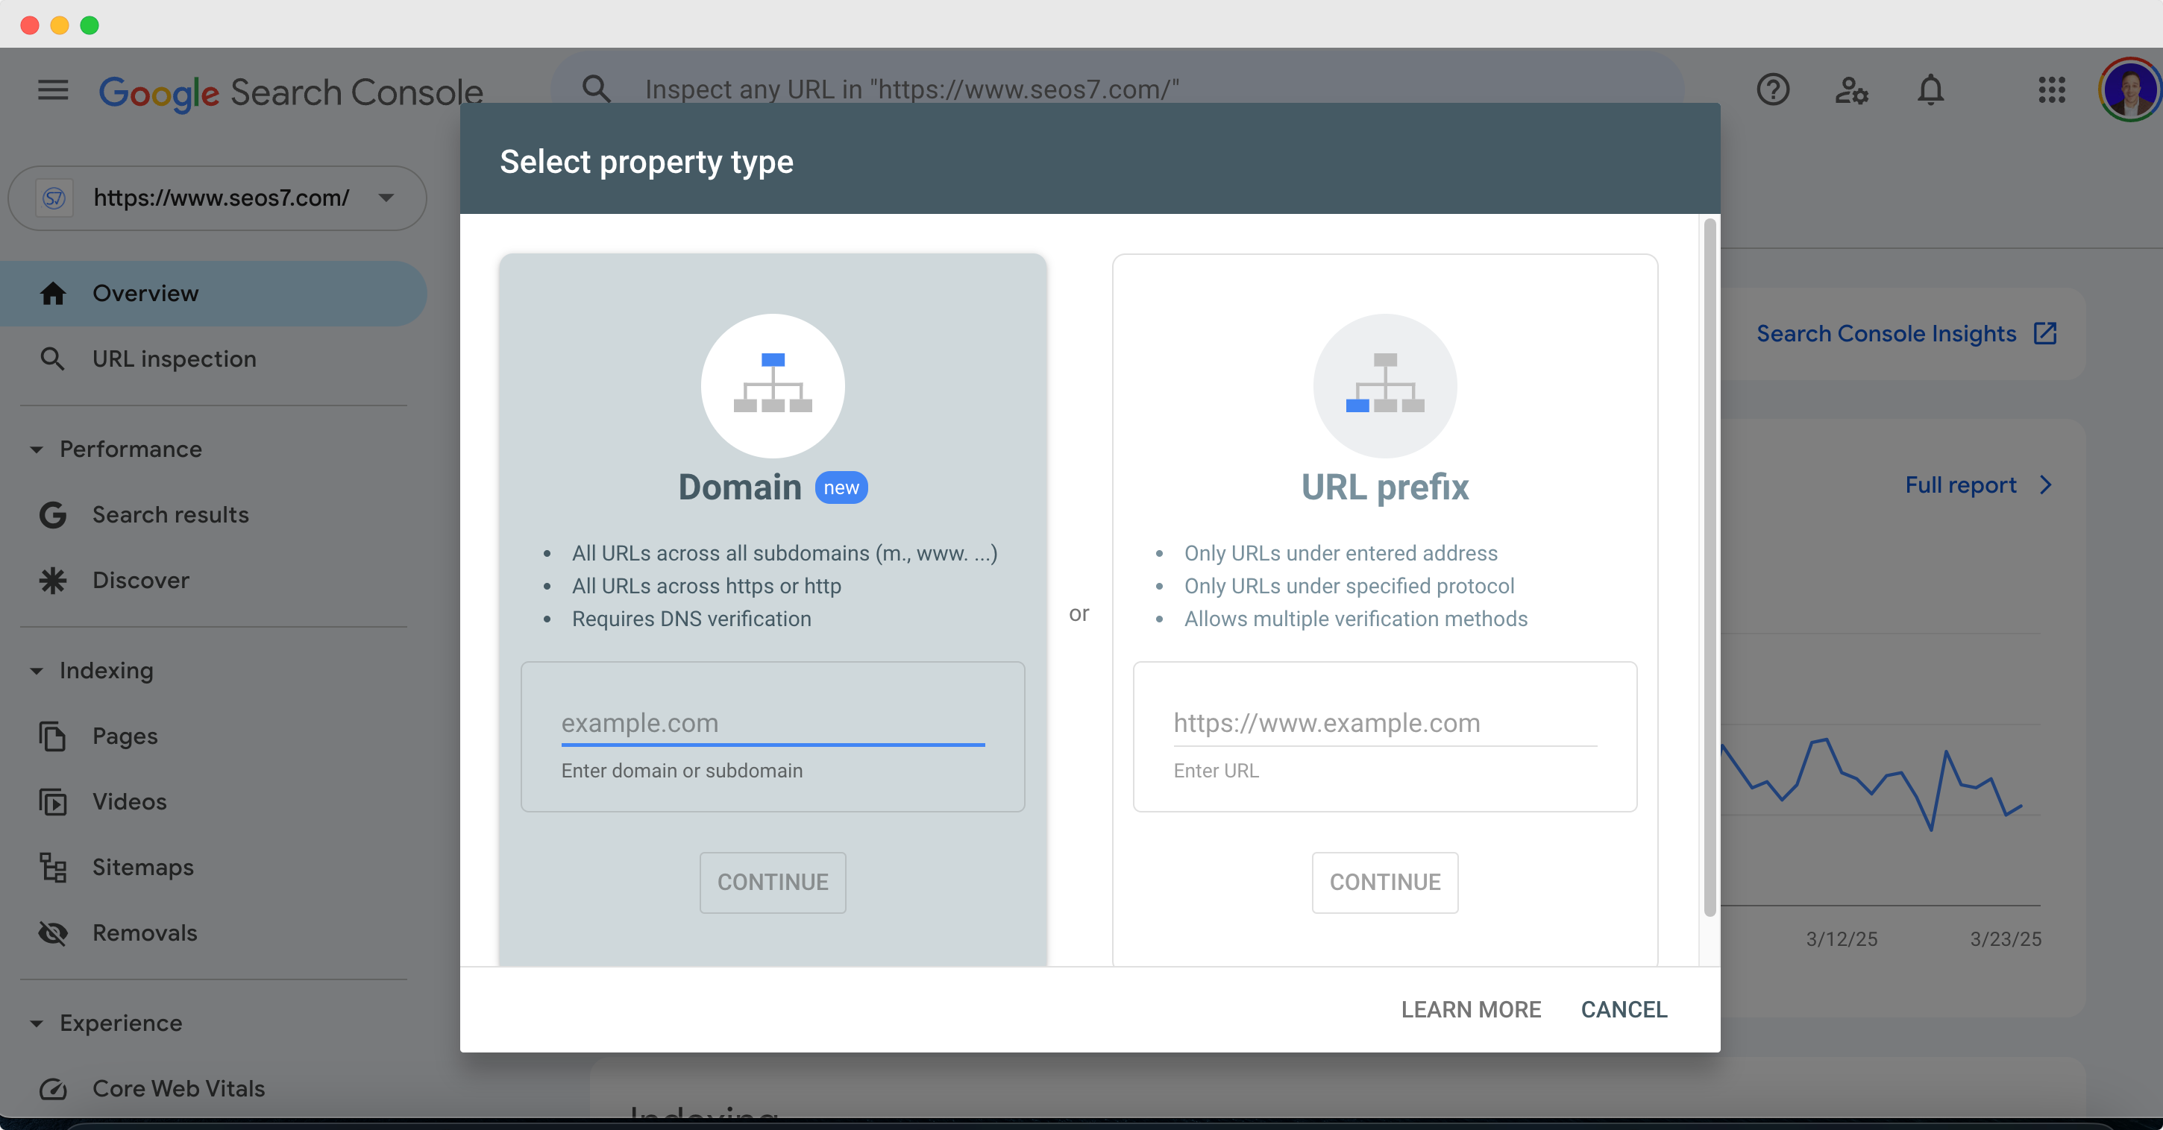Open the hamburger main menu

coord(53,89)
